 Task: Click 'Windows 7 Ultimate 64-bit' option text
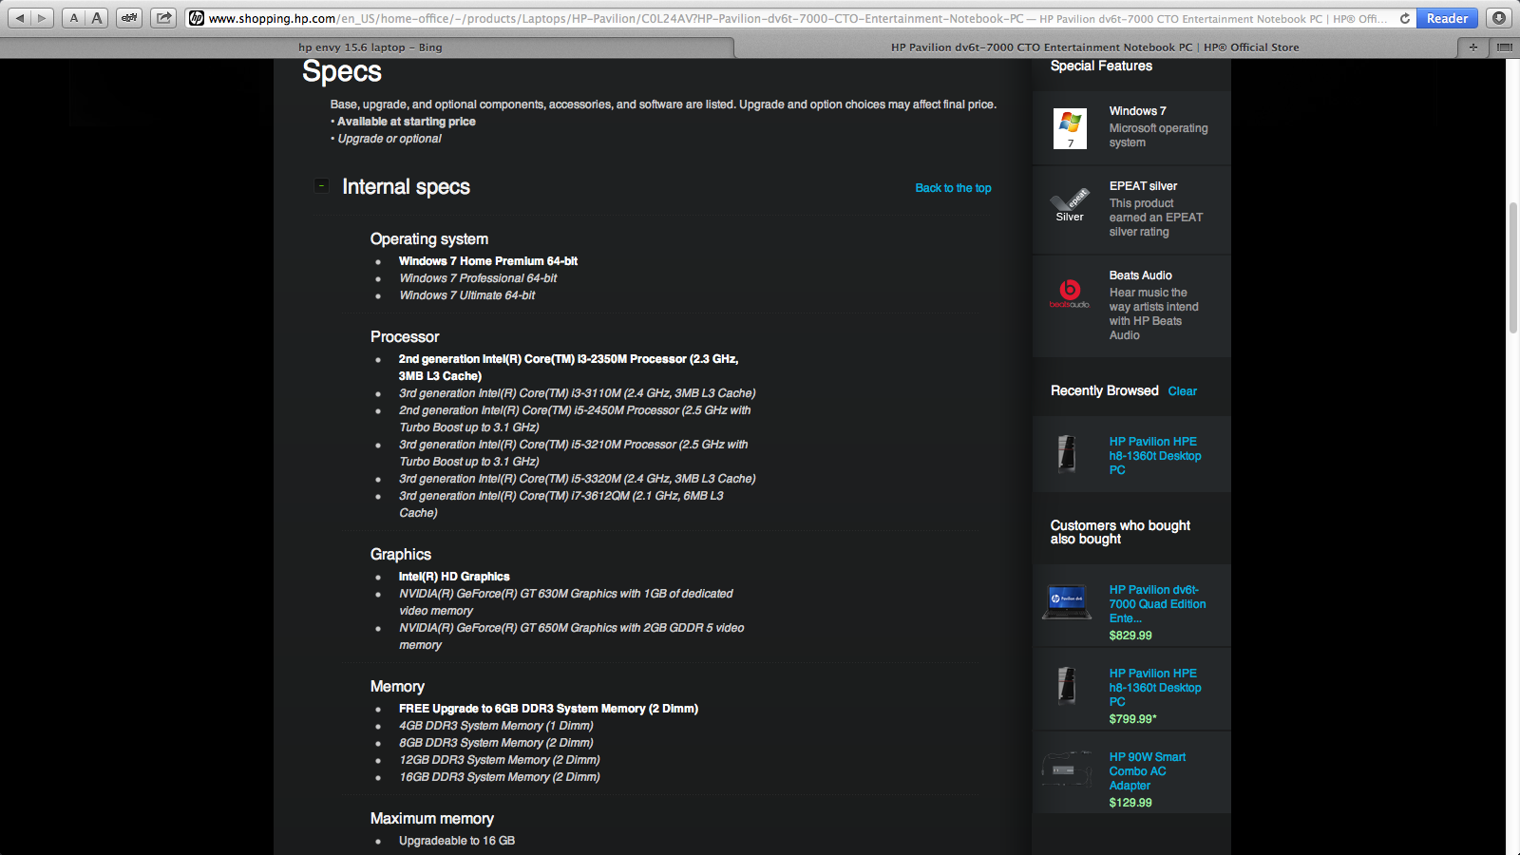[467, 295]
